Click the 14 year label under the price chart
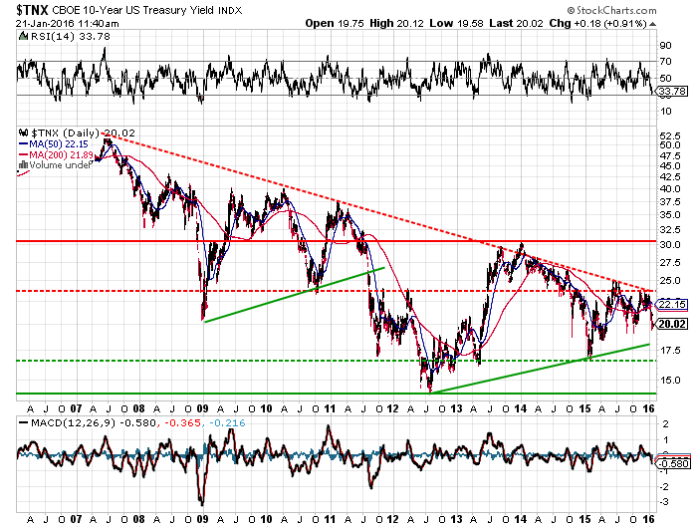The image size is (697, 528). [520, 408]
